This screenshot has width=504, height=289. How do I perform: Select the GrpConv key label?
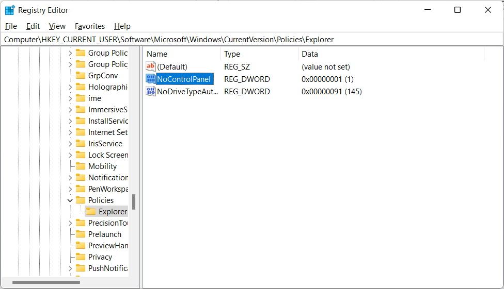click(x=103, y=75)
